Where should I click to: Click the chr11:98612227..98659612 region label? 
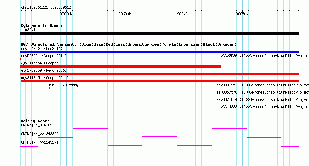pos(46,8)
